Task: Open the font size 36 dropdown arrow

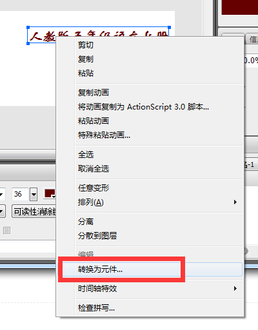Action: tap(34, 194)
